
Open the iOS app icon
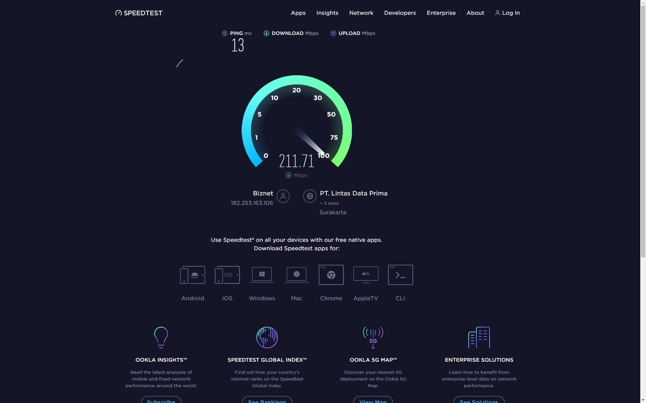coord(227,275)
